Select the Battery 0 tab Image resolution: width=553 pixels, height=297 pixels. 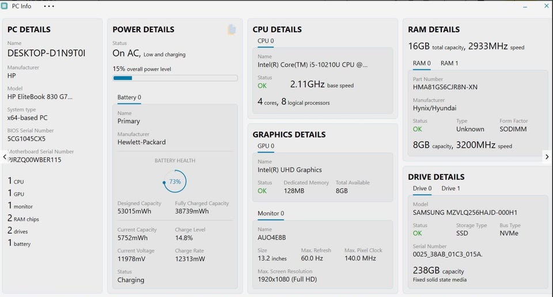(x=129, y=97)
